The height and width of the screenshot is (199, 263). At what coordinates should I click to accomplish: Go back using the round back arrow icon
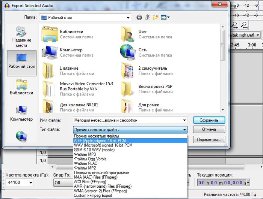[x=139, y=17]
